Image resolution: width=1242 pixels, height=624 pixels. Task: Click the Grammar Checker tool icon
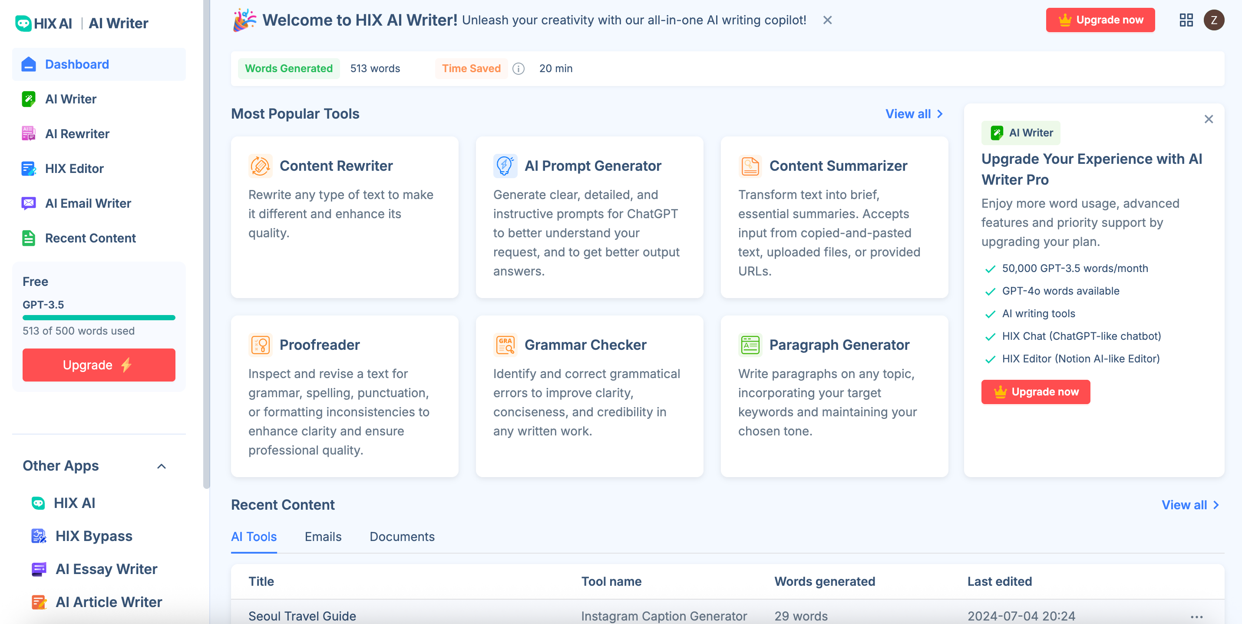pos(505,345)
